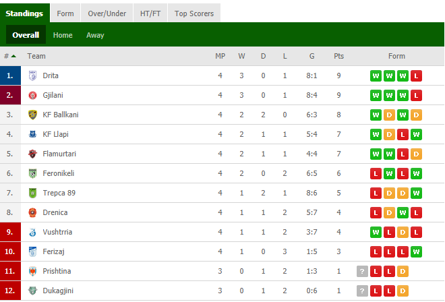Select the Home standings sub-tab
The height and width of the screenshot is (302, 445).
click(x=63, y=35)
